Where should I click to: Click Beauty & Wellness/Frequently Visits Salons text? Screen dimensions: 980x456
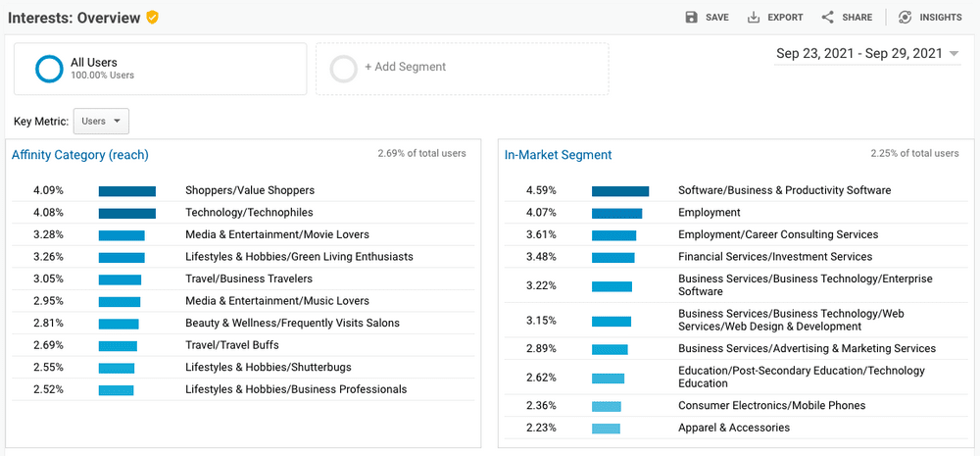292,323
